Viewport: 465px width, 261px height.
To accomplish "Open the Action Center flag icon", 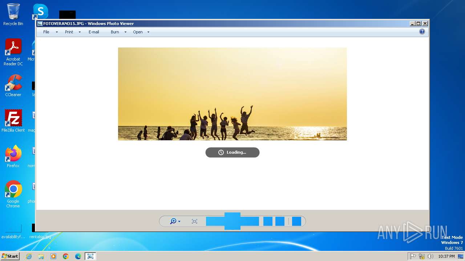I will (x=413, y=256).
